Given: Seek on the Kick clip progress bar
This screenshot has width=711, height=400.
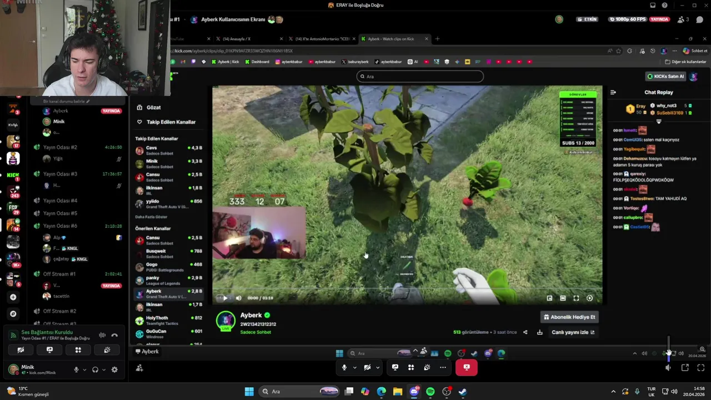Looking at the screenshot, I should click(407, 288).
